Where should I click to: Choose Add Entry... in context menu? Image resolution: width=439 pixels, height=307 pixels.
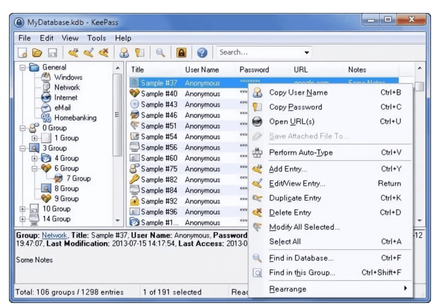coord(330,169)
